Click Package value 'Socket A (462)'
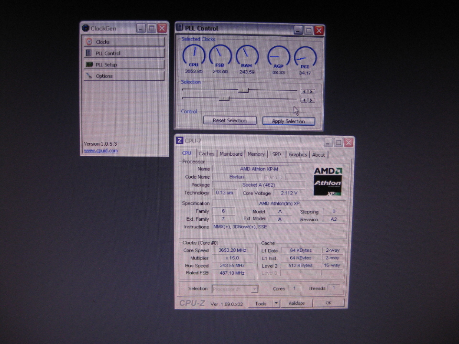 259,185
